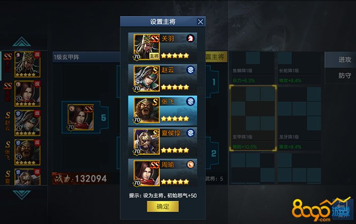Click 关羽 portrait in left sidebar

pos(27,64)
